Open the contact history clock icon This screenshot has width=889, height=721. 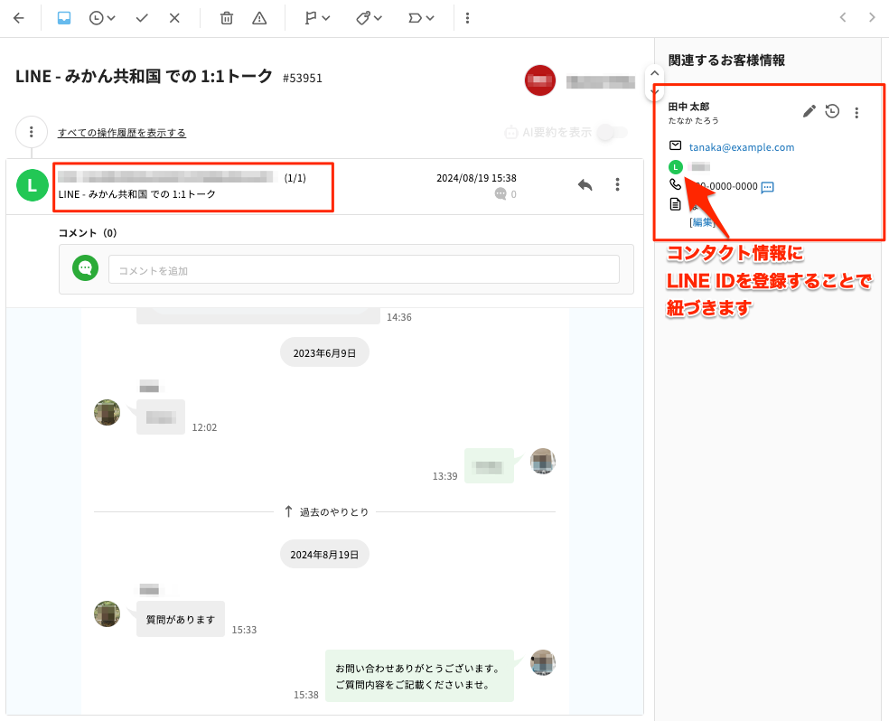point(832,111)
